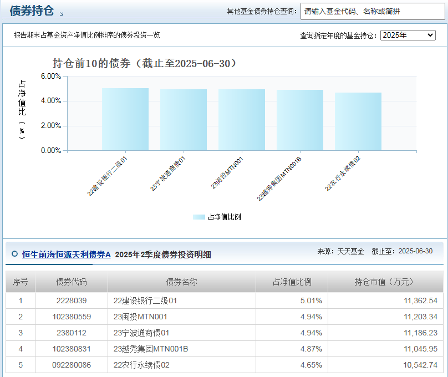Click 23越秀集团MTN001B in the table
This screenshot has width=448, height=377.
(x=151, y=349)
